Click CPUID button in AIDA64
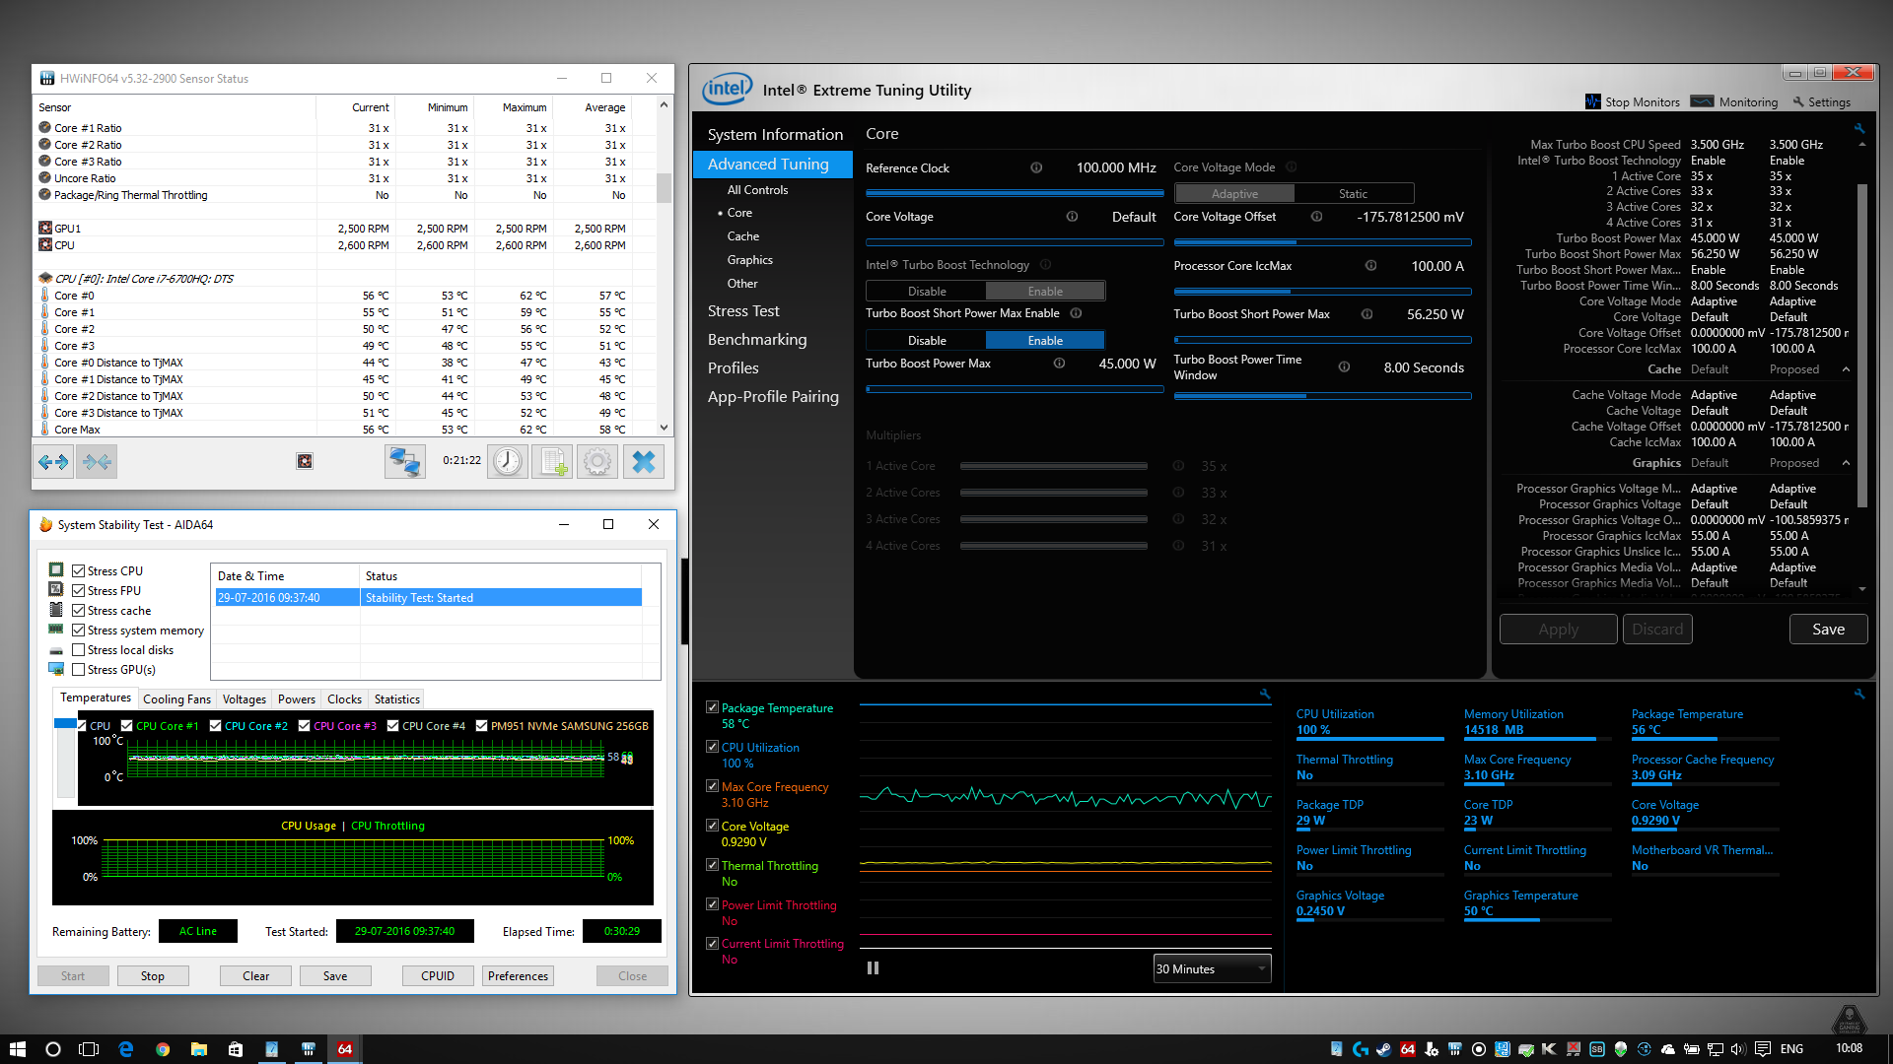The width and height of the screenshot is (1893, 1064). (x=438, y=976)
